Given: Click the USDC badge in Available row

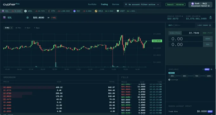Looking at the screenshot, I should (207, 69).
